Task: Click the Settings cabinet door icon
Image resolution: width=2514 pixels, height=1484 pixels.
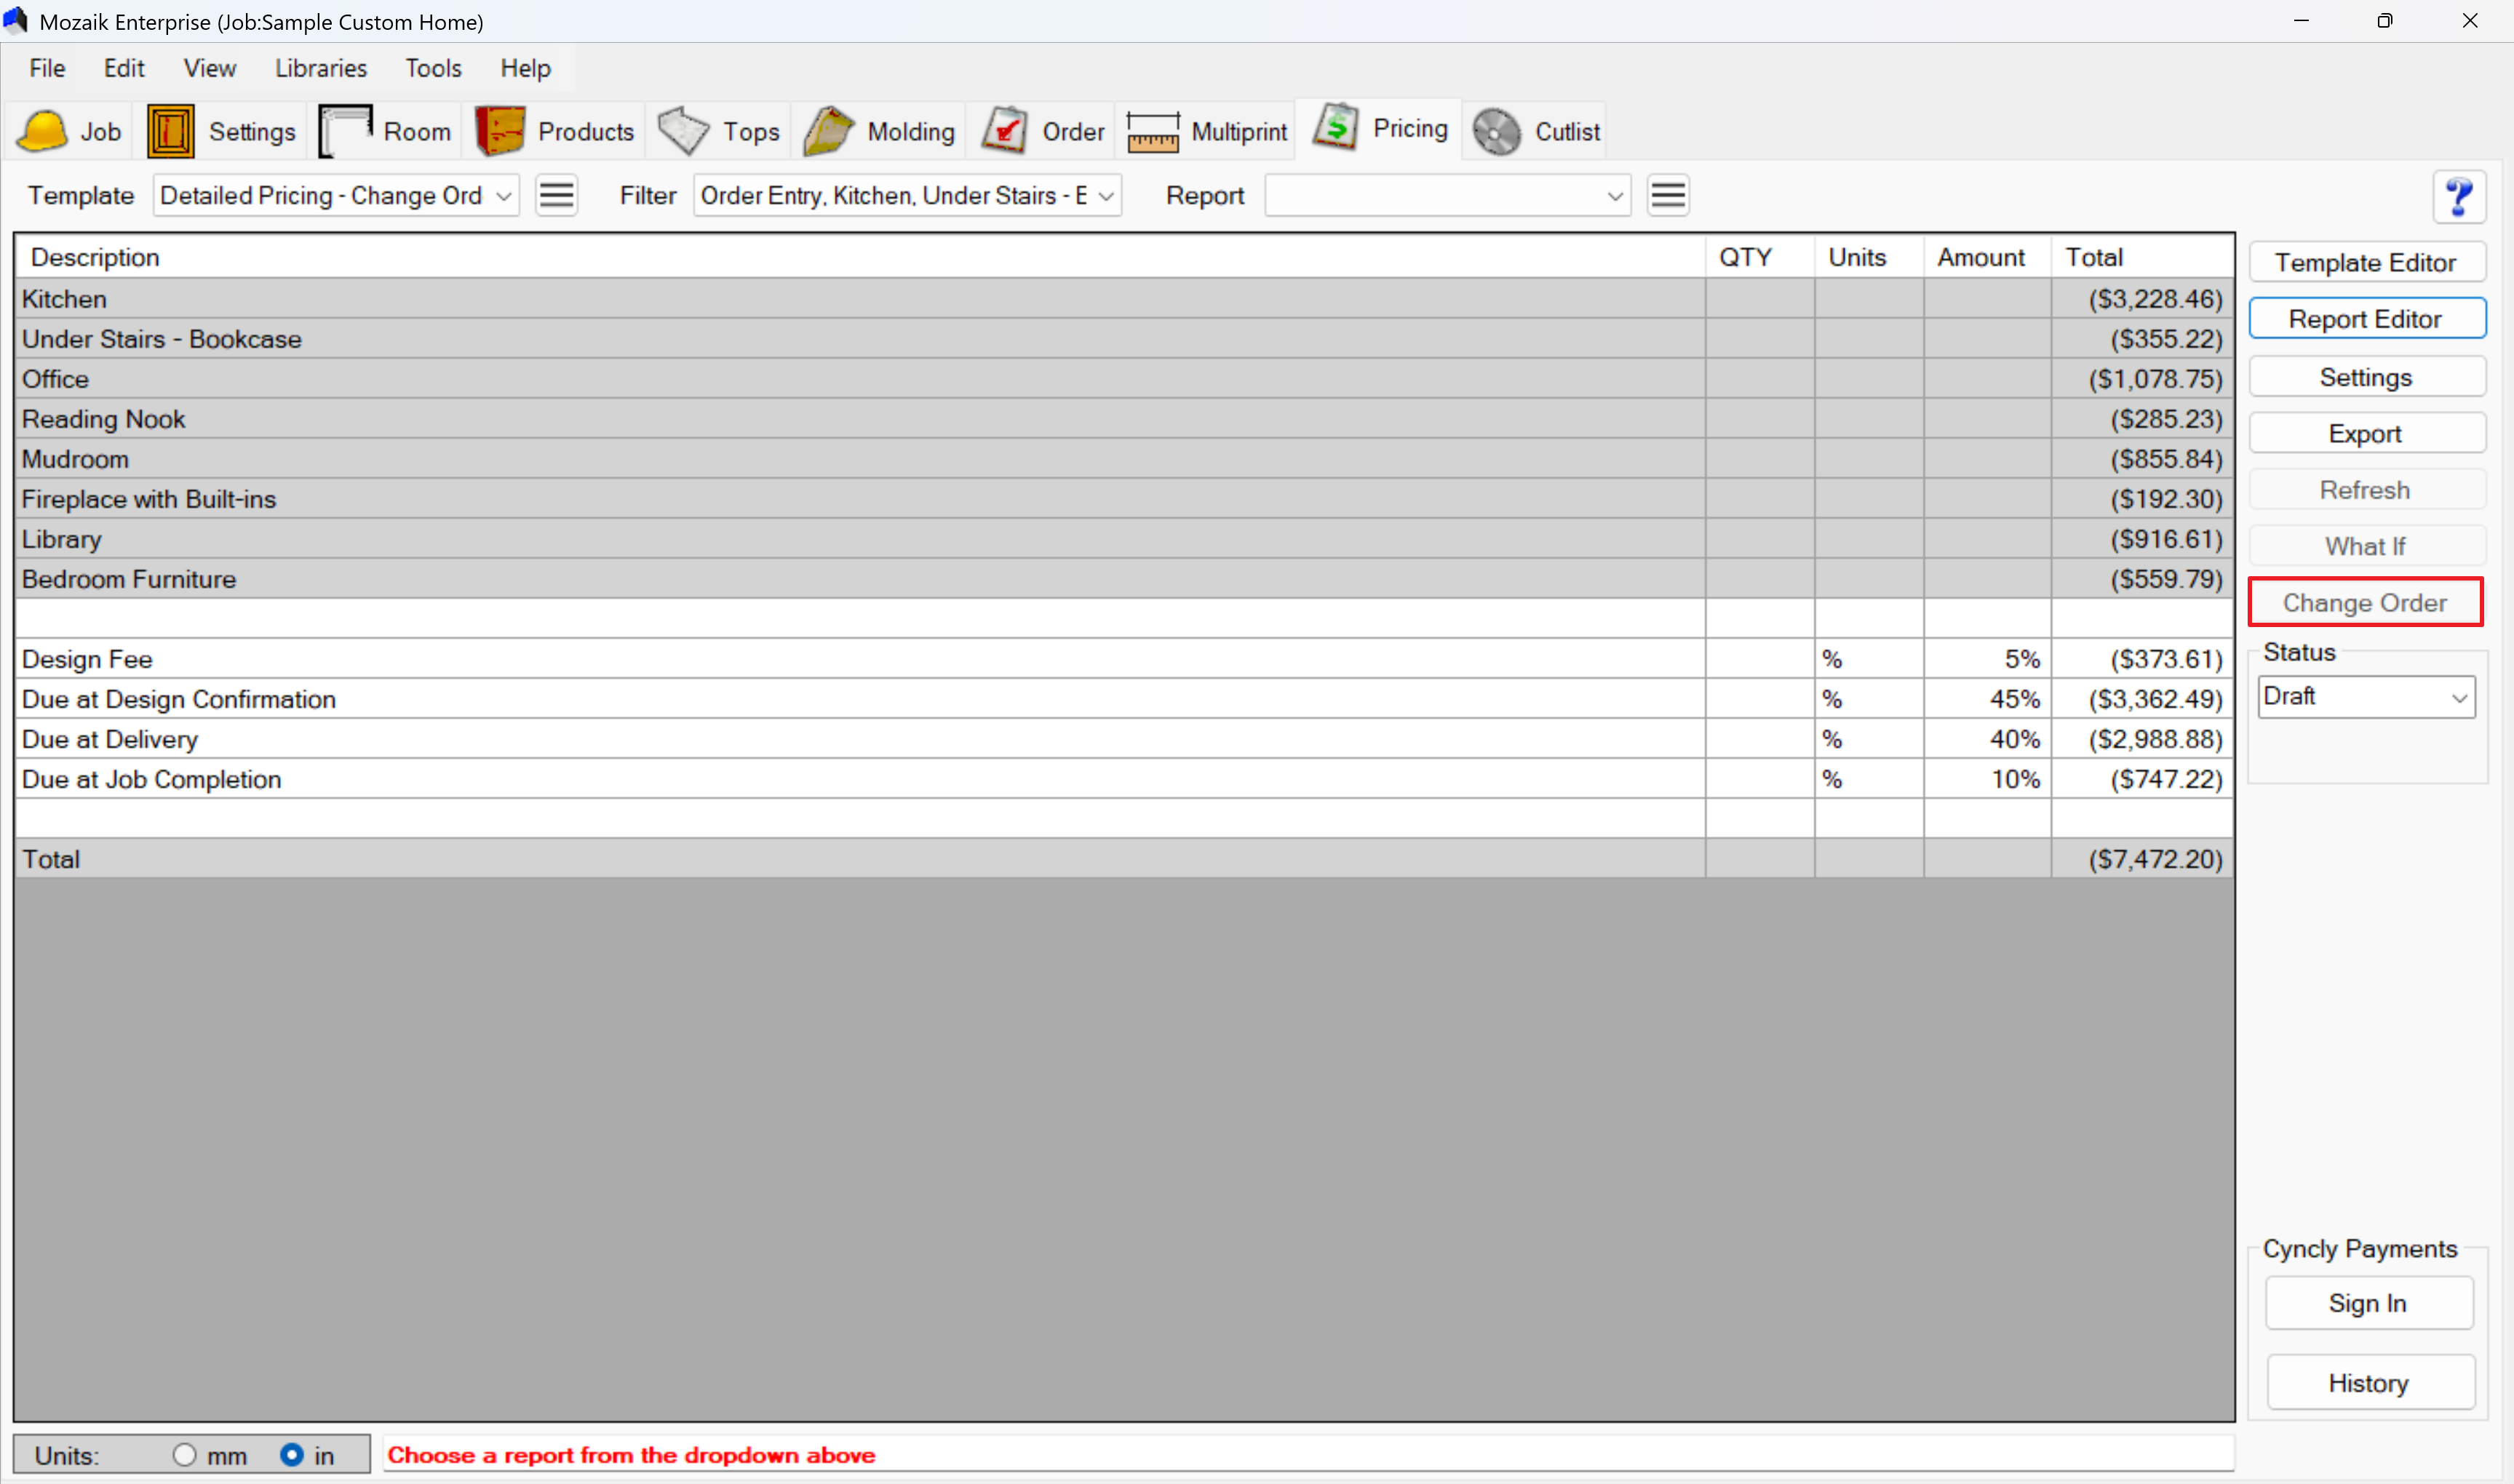Action: tap(171, 131)
